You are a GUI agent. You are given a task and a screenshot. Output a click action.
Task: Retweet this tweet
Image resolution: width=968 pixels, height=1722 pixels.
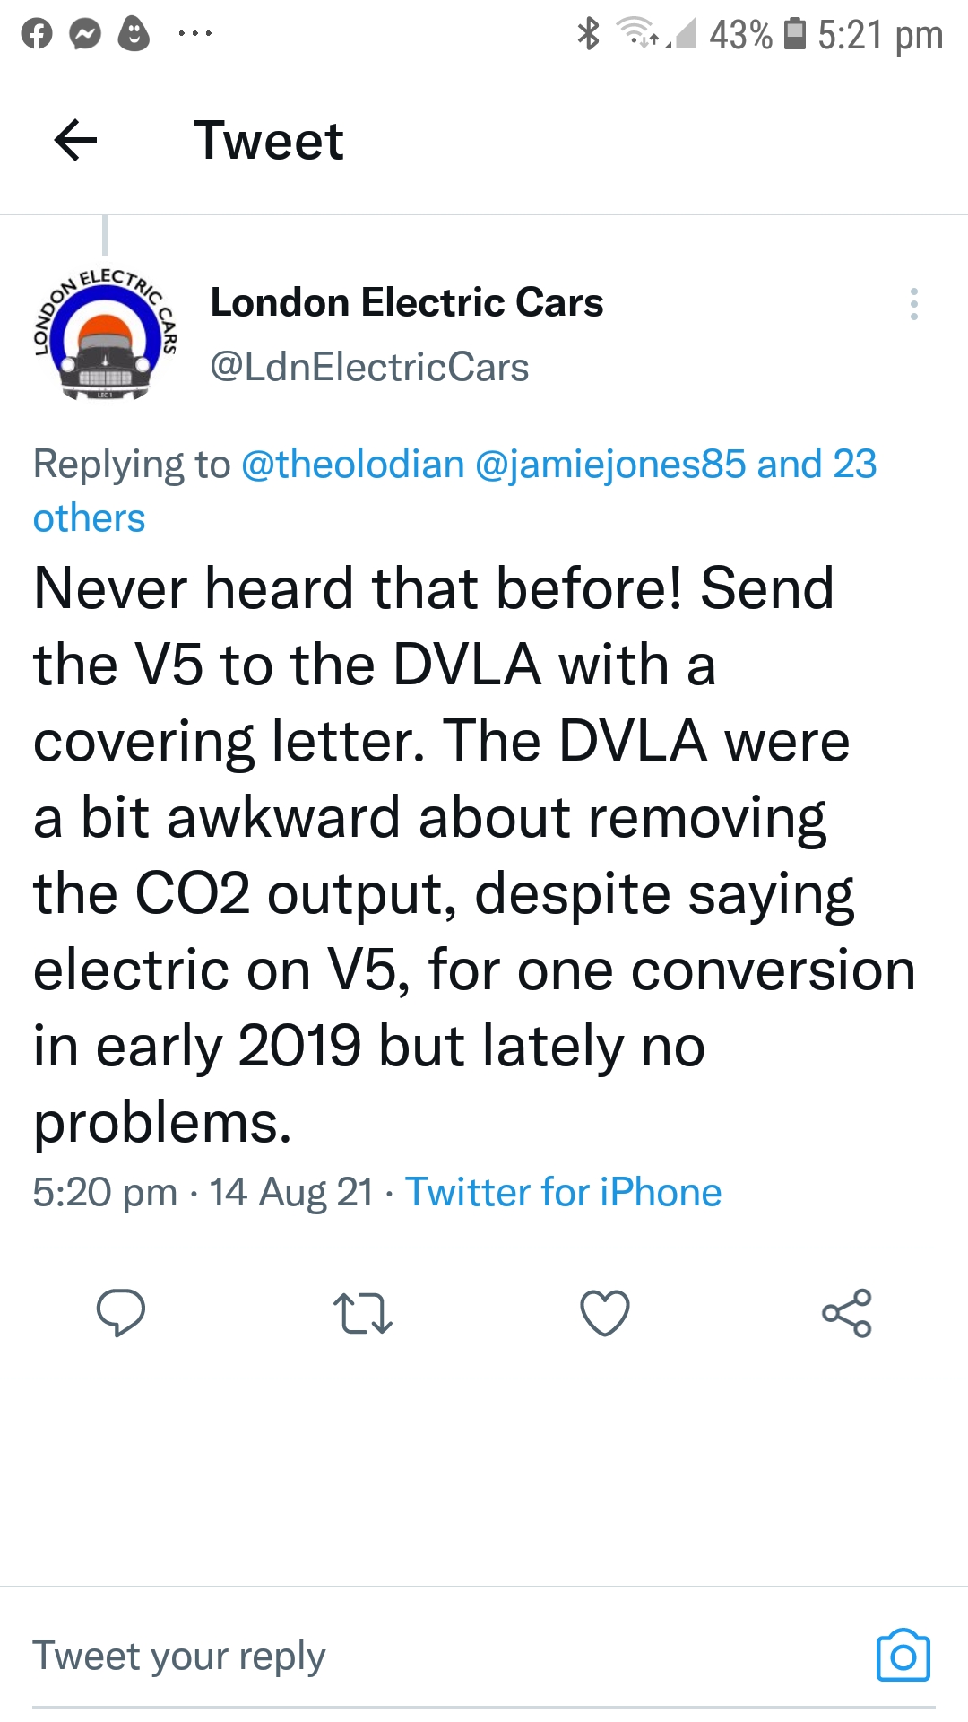(362, 1313)
